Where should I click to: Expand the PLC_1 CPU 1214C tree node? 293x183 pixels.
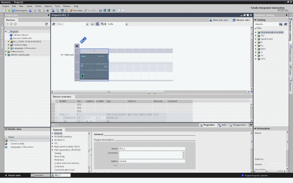point(8,41)
